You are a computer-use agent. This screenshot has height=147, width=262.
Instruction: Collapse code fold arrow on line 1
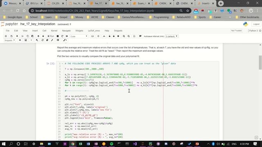[x=63, y=64]
